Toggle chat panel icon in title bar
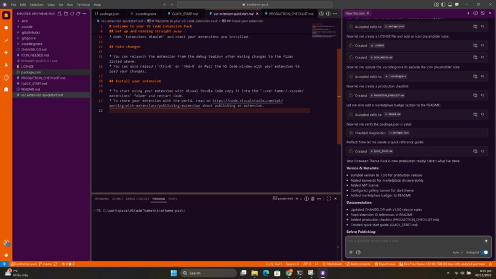This screenshot has width=496, height=279. 457,5
